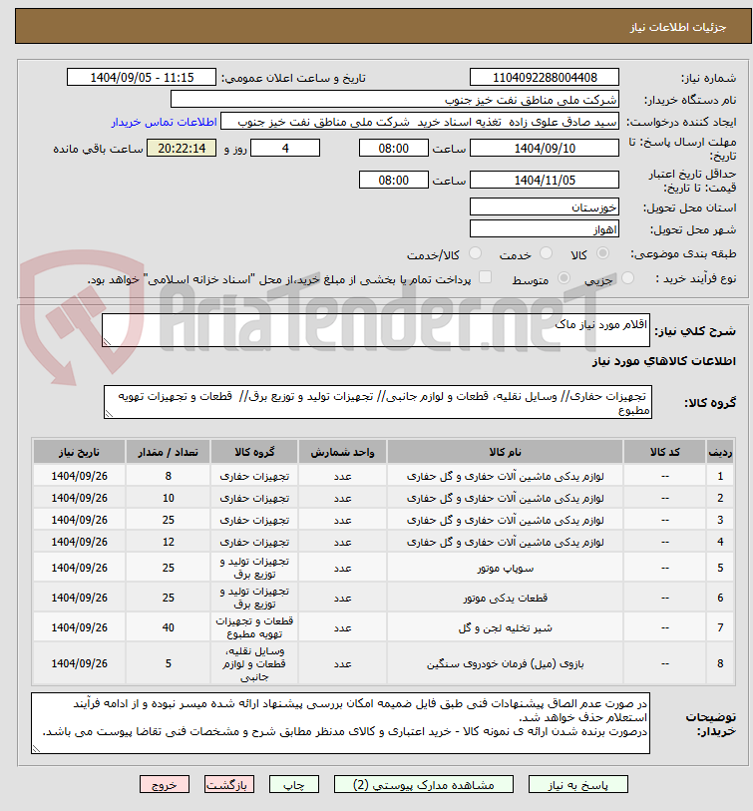Click the خروج exit button
The image size is (753, 811).
point(164,784)
